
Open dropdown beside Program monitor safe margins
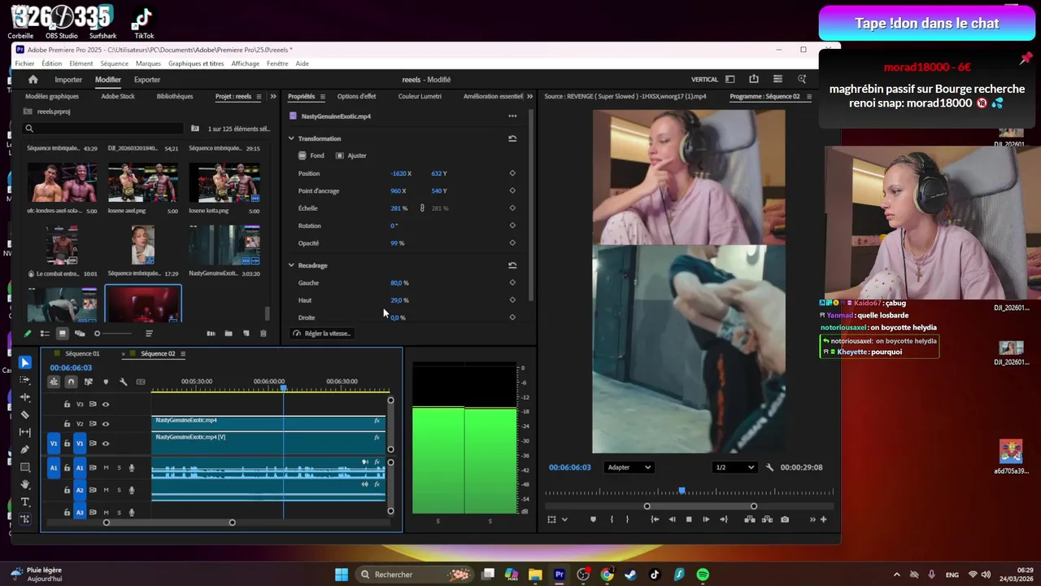coord(564,519)
